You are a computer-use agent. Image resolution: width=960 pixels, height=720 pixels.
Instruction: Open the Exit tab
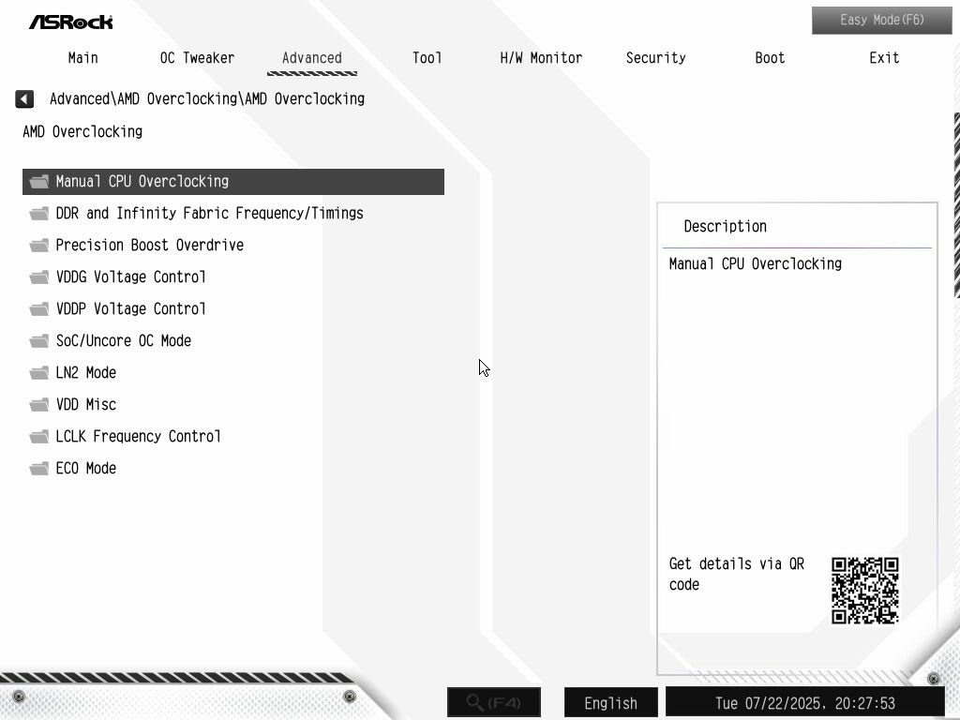coord(884,57)
